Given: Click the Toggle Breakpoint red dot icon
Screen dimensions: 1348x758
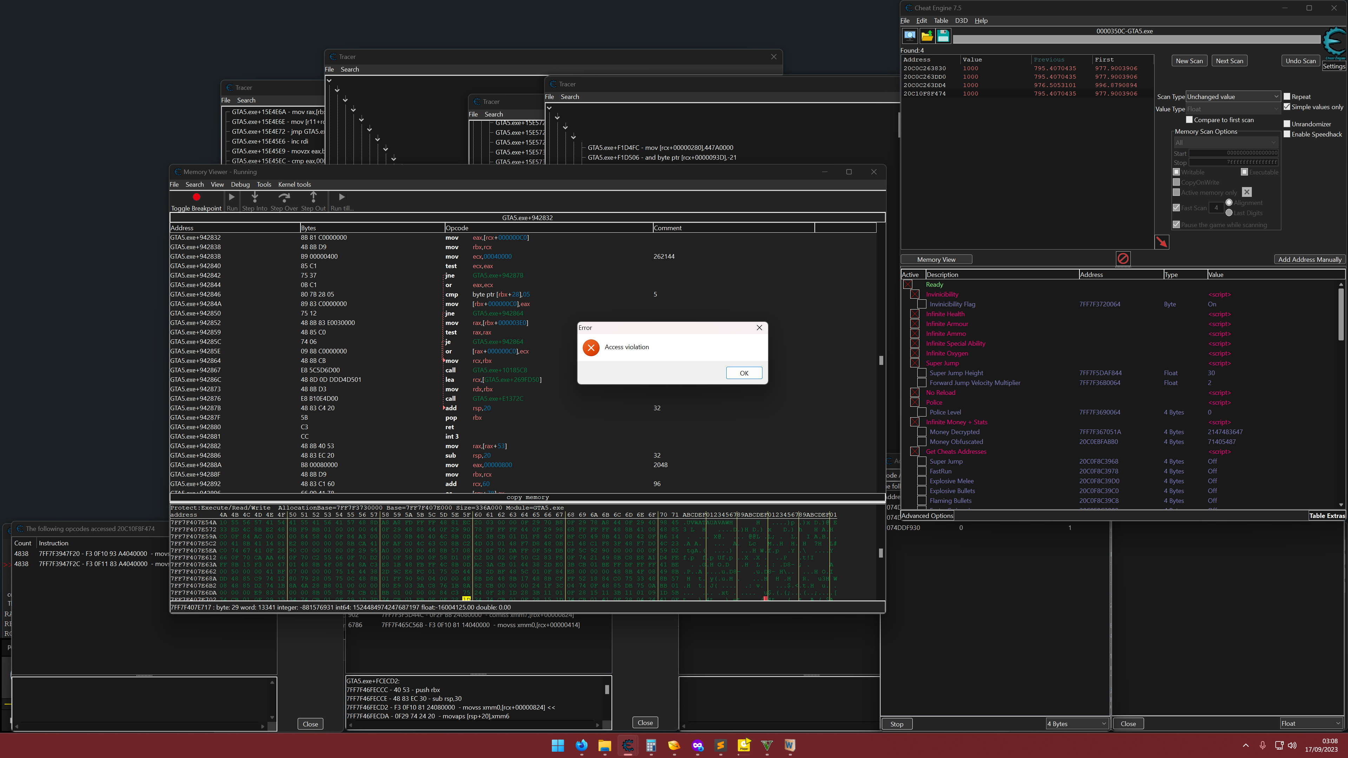Looking at the screenshot, I should click(196, 197).
